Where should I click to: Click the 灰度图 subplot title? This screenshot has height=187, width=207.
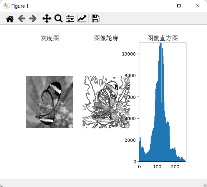[x=50, y=38]
